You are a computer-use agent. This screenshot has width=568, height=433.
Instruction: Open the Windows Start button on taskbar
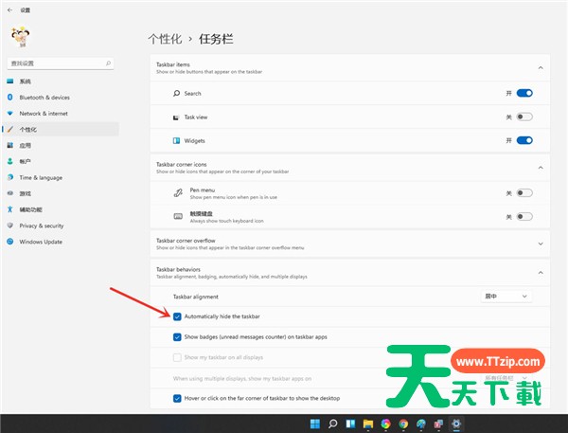(314, 424)
